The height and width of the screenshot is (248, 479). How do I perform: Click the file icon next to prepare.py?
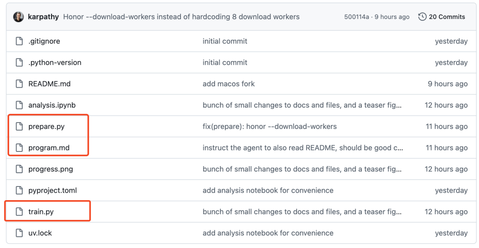(x=19, y=126)
